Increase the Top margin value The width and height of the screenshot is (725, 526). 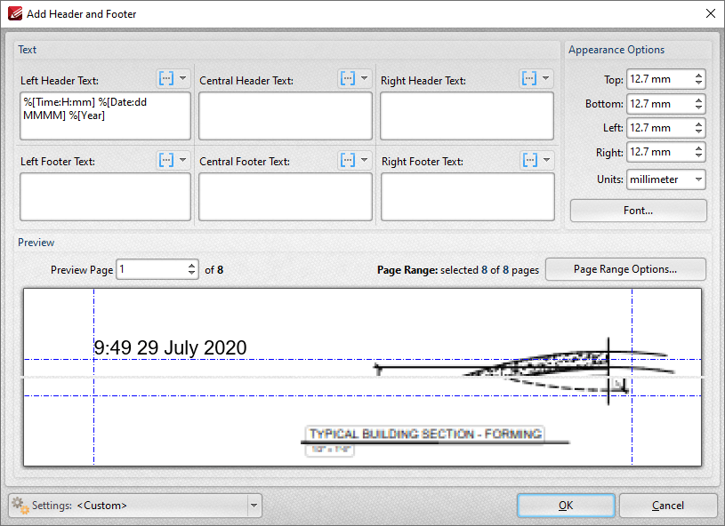698,76
